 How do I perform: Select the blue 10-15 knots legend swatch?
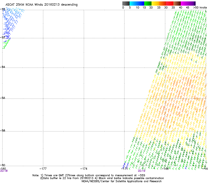click(x=141, y=3)
